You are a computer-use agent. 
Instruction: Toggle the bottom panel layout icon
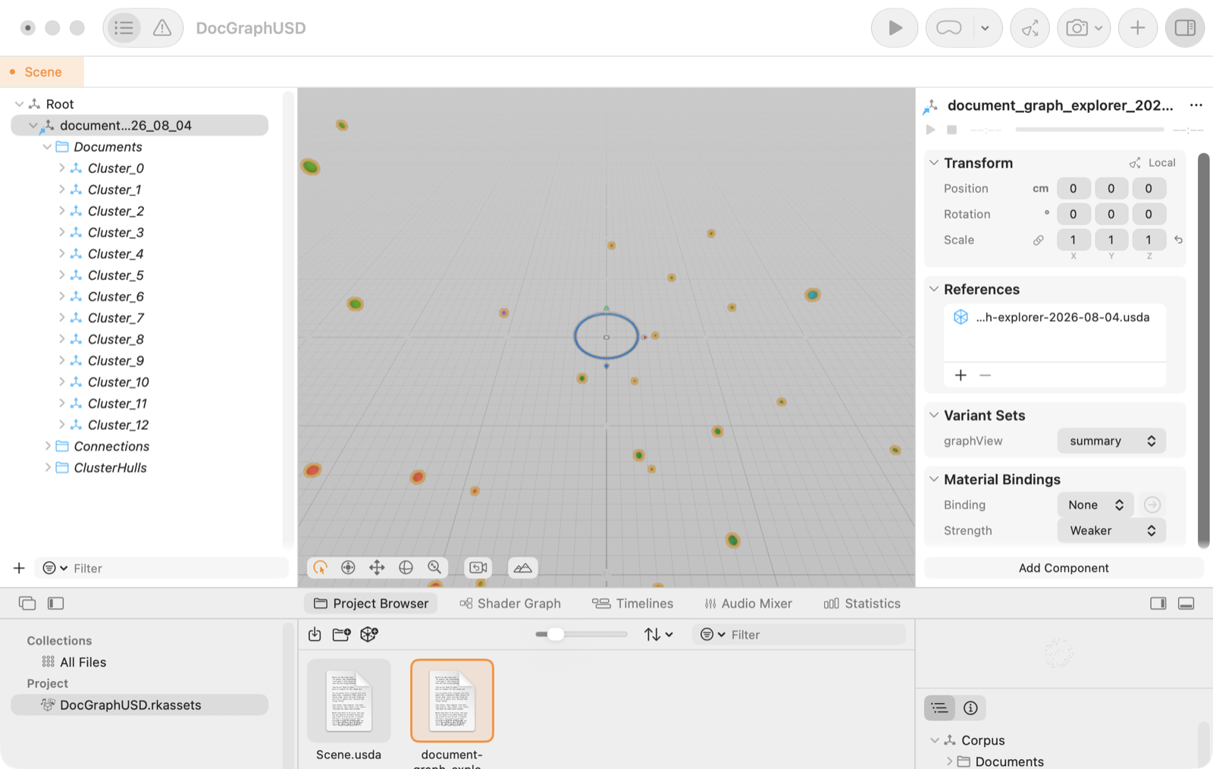1186,603
